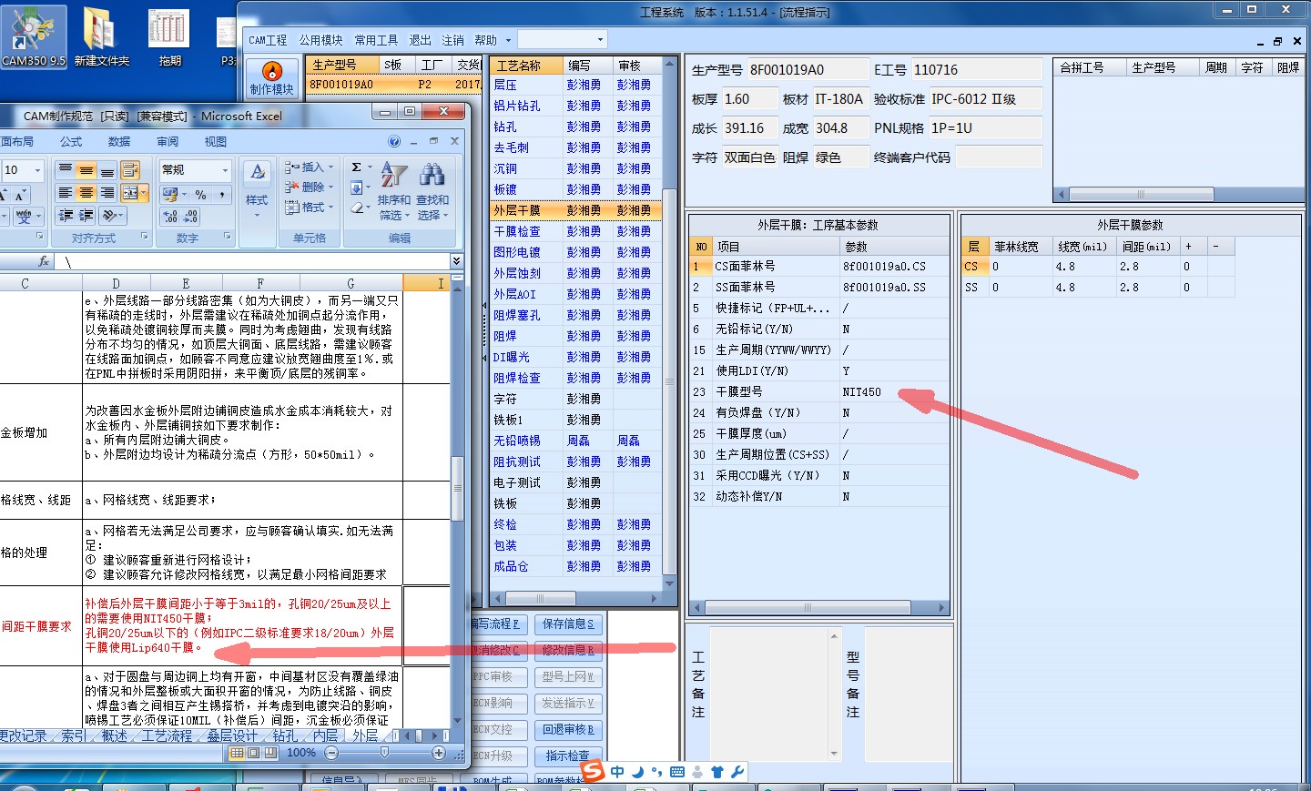Click Sogou input method S icon

[593, 771]
